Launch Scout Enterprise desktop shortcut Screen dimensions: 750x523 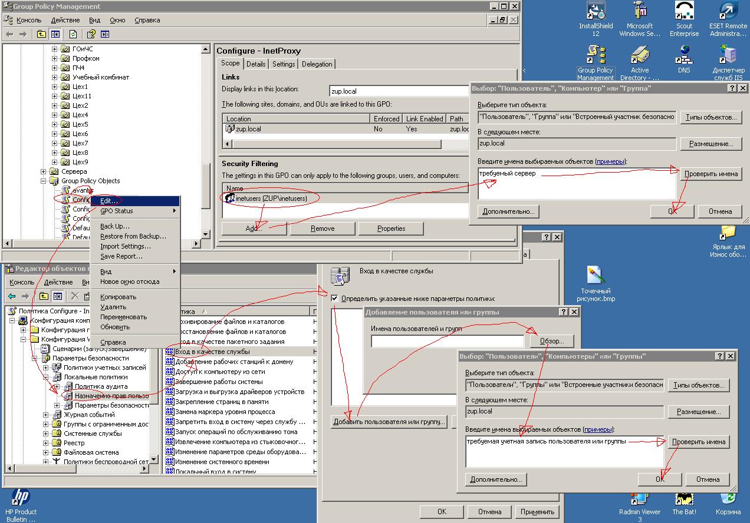point(684,19)
